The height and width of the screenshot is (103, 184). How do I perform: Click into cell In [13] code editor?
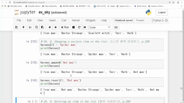pyautogui.click(x=101, y=64)
